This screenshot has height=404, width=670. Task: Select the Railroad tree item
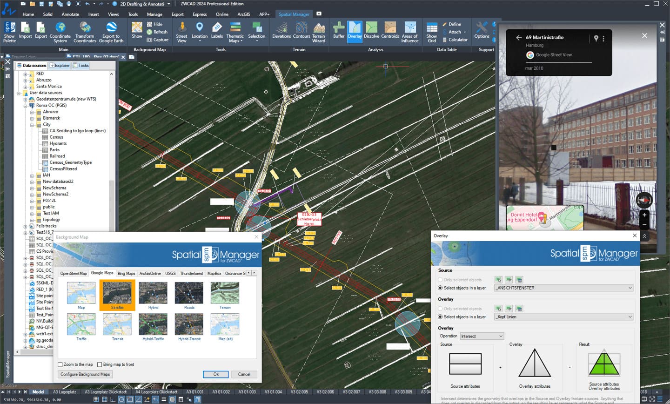click(x=57, y=156)
